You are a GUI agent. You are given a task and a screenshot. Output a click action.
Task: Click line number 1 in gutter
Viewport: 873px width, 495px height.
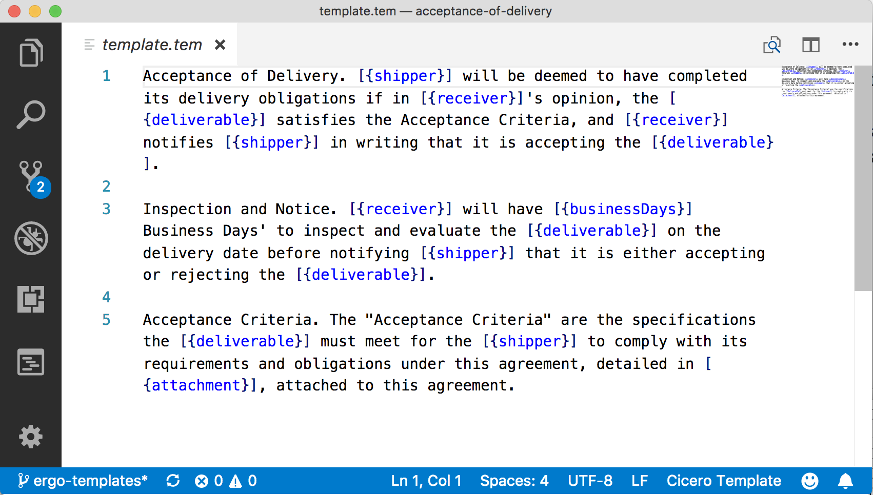[106, 76]
